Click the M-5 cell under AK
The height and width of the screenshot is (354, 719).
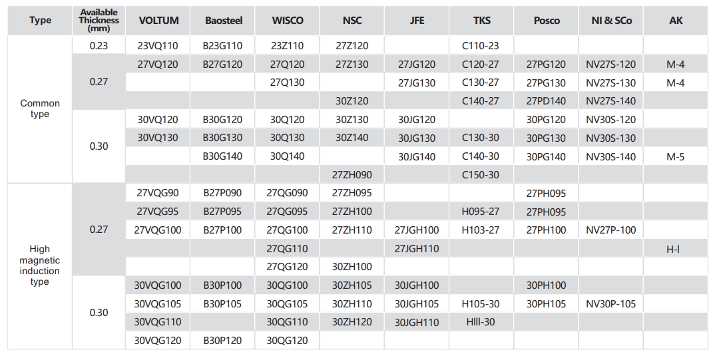[x=675, y=157]
